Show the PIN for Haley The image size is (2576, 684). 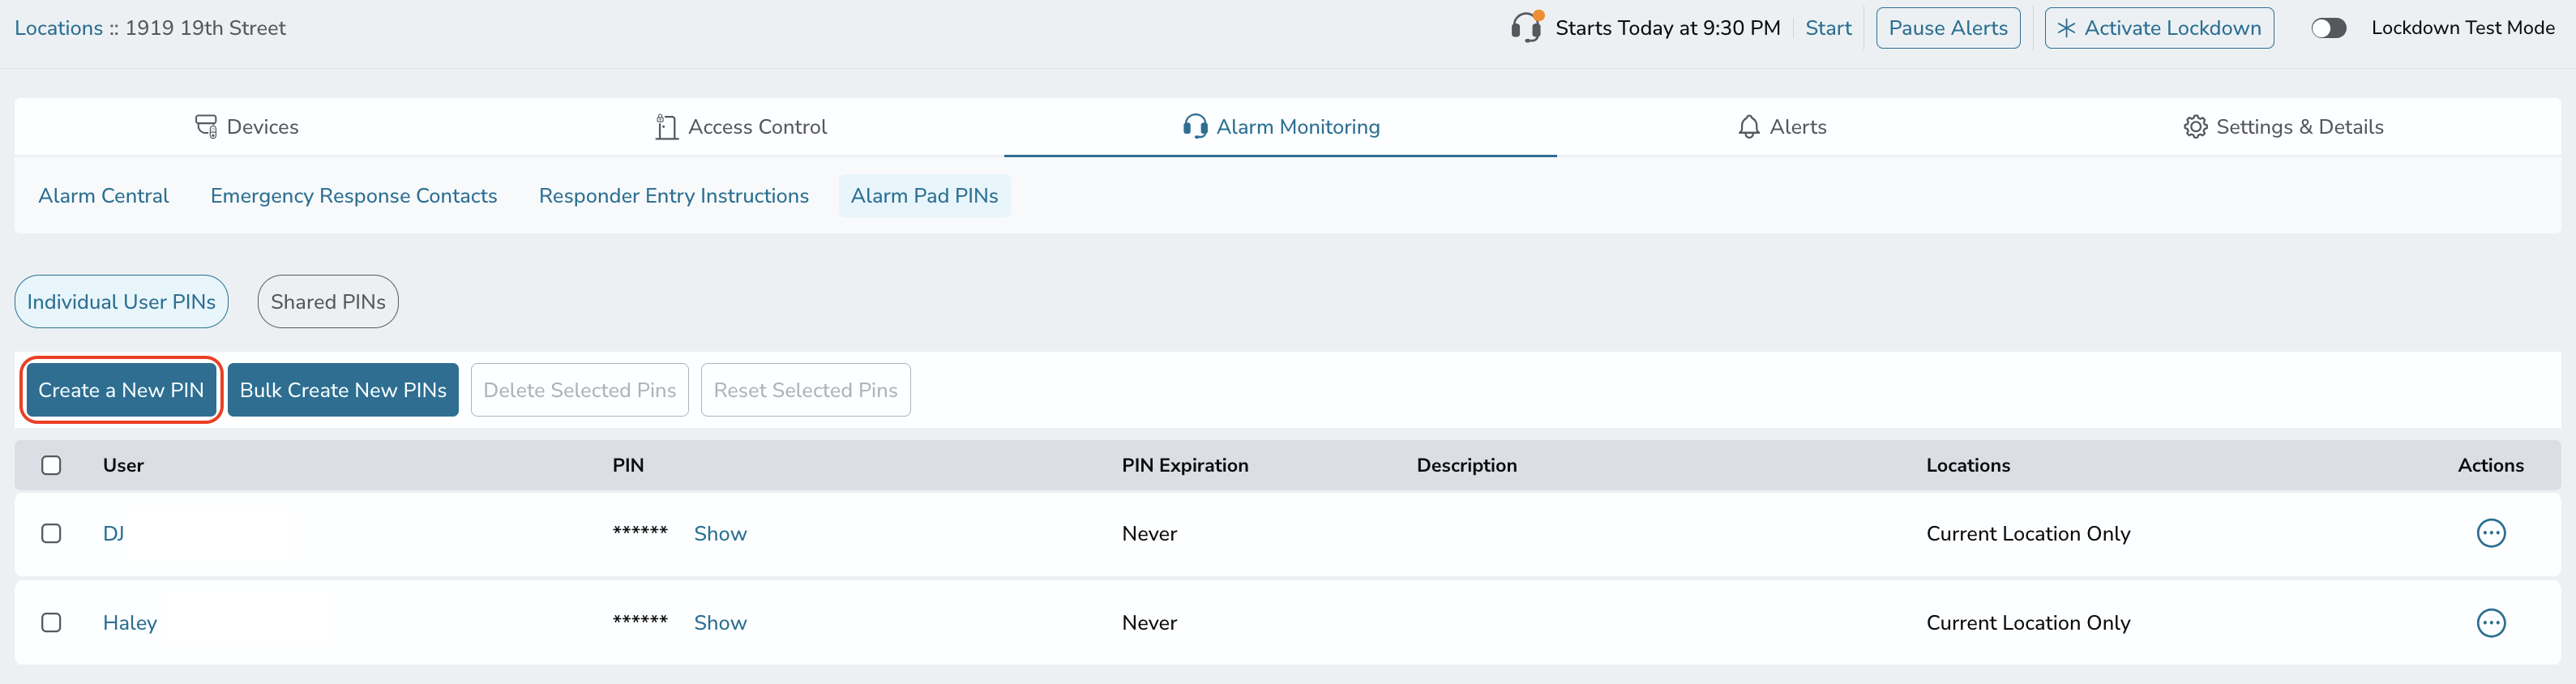coord(720,623)
